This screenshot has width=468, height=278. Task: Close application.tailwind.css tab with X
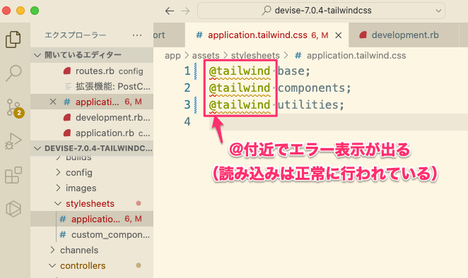(x=339, y=35)
